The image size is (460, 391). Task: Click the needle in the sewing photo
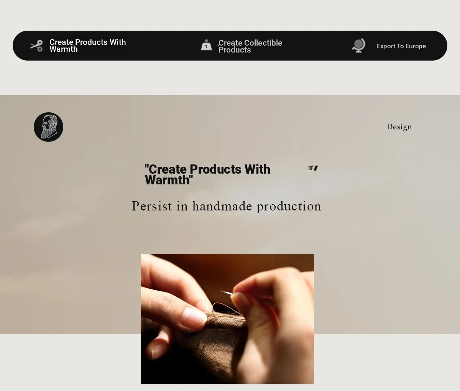(227, 293)
